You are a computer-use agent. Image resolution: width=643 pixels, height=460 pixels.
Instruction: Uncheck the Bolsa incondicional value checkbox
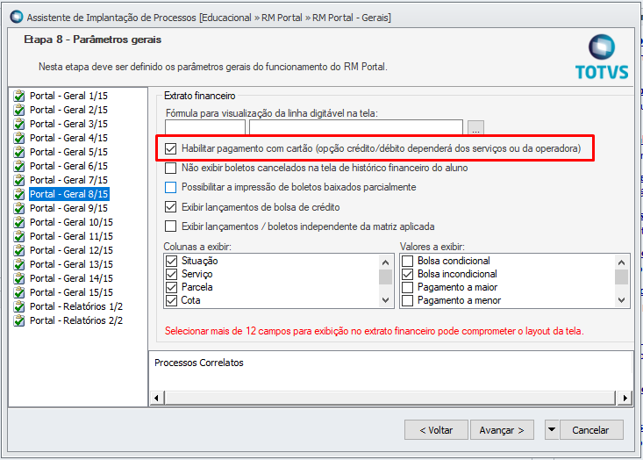[407, 274]
